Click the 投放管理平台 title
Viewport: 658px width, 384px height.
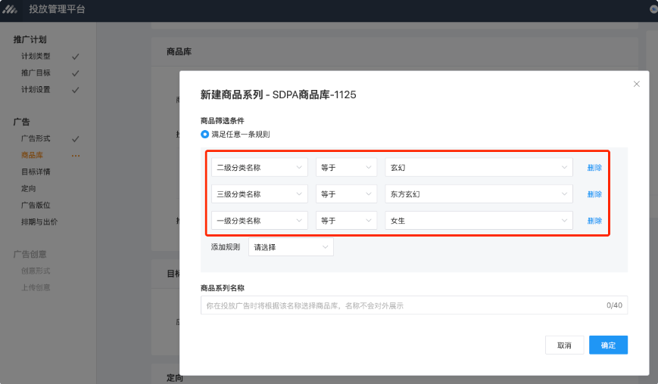57,9
